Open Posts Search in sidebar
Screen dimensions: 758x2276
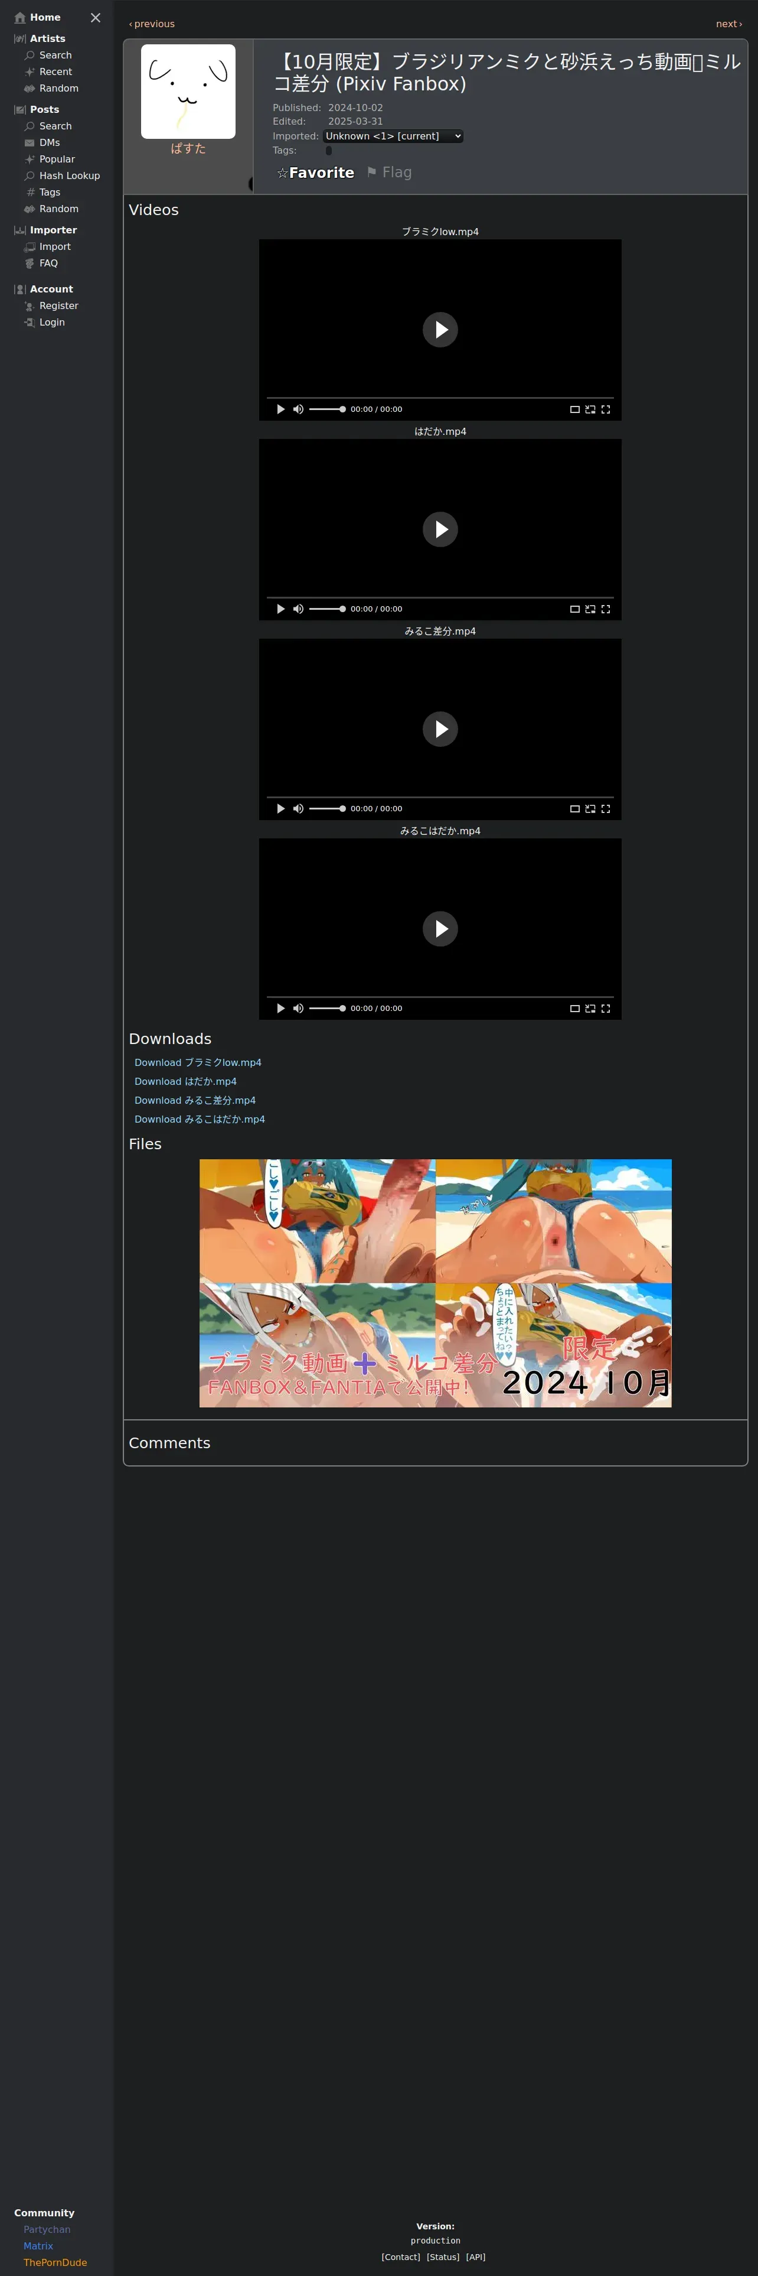tap(55, 126)
